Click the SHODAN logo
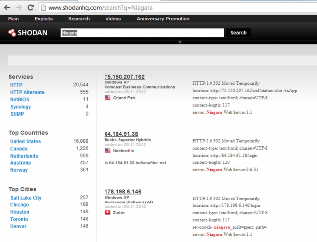The image size is (317, 242). (28, 33)
